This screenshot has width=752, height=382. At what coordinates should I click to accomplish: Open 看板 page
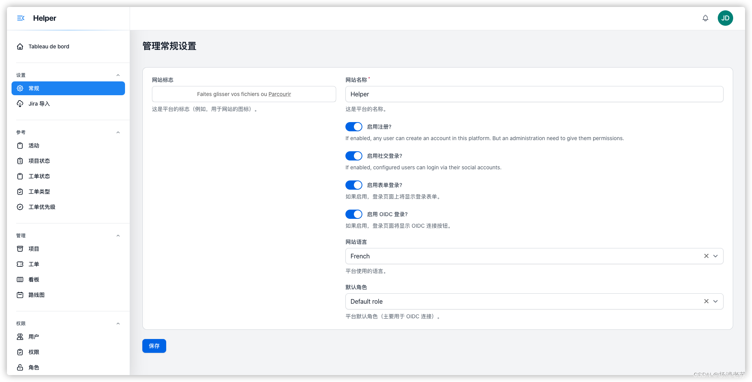point(68,279)
